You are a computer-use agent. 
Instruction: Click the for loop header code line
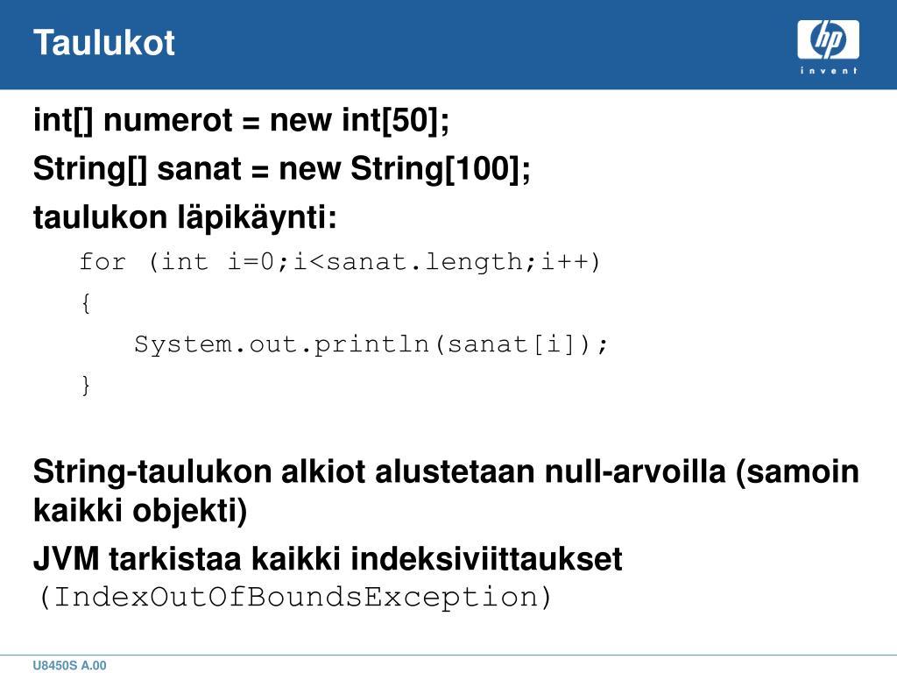pyautogui.click(x=339, y=262)
